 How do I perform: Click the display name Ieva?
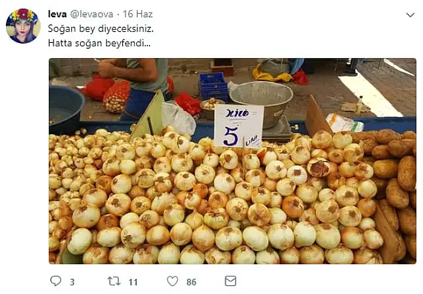58,15
